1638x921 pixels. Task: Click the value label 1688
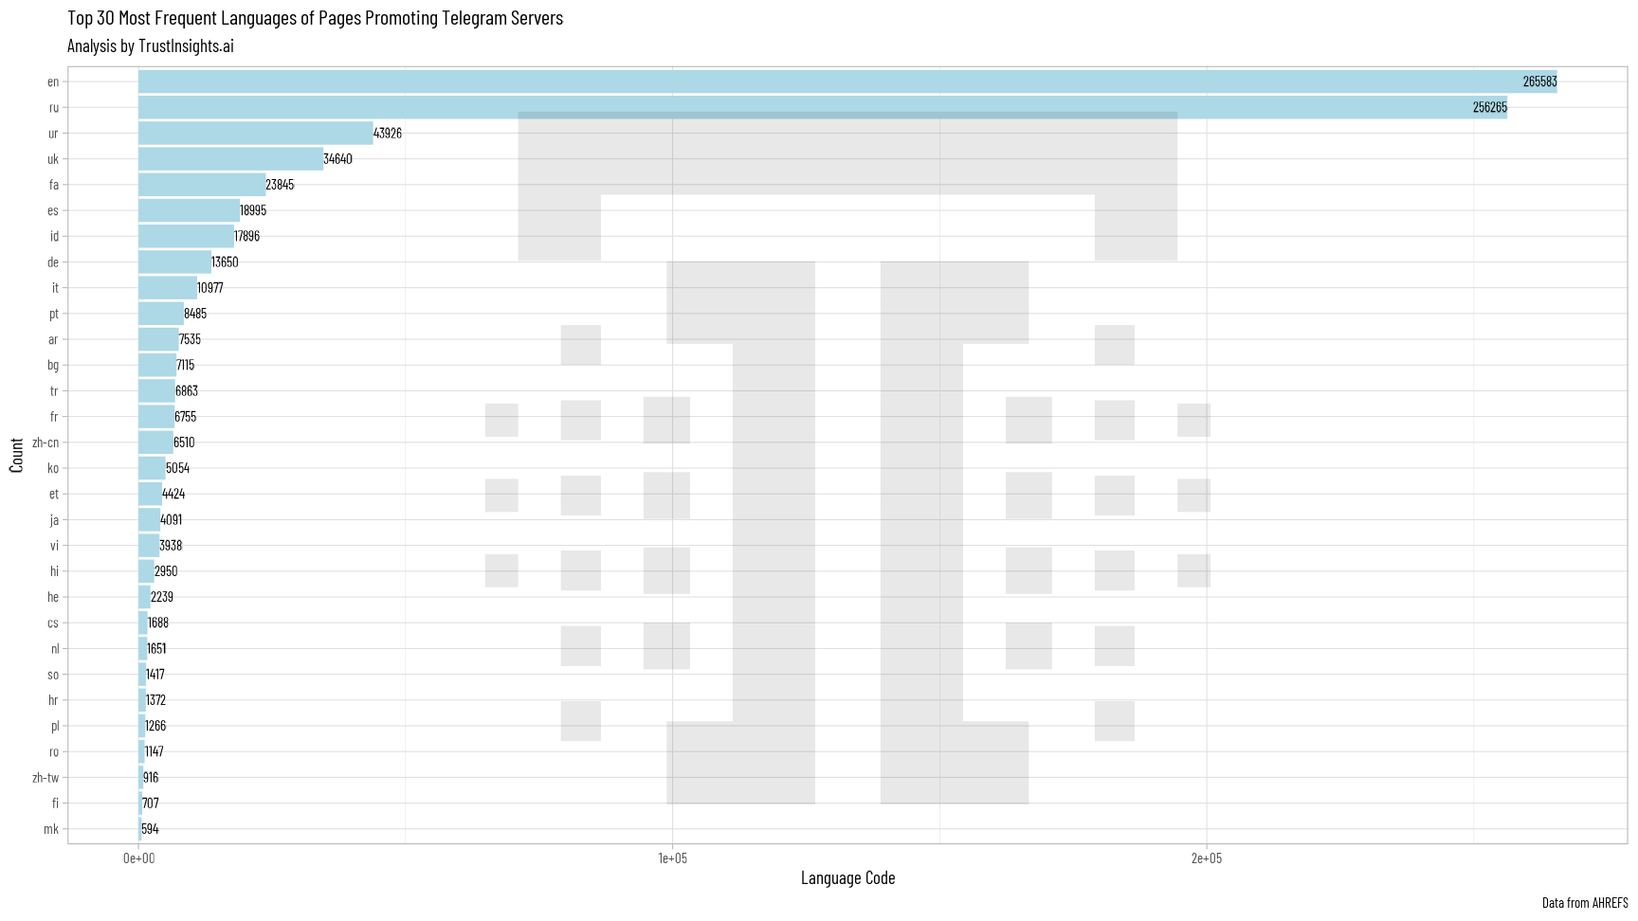(x=158, y=623)
